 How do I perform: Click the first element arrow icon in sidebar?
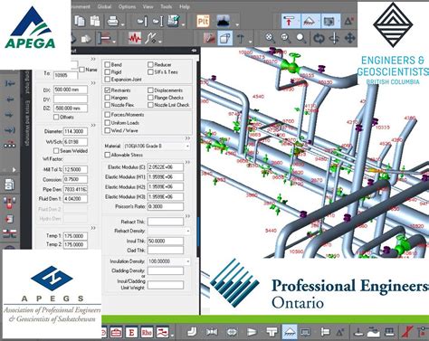coord(10,83)
